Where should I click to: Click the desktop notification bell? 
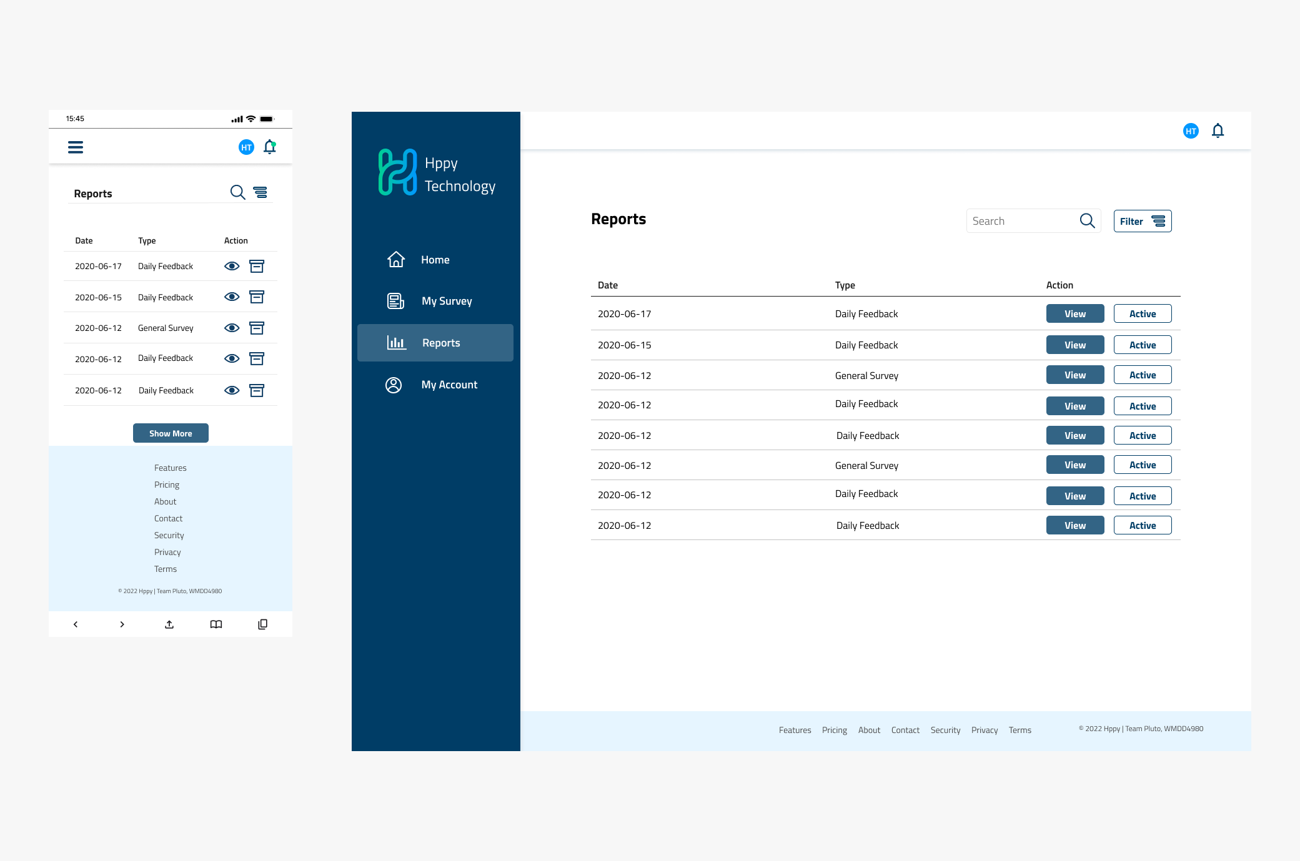pos(1218,130)
